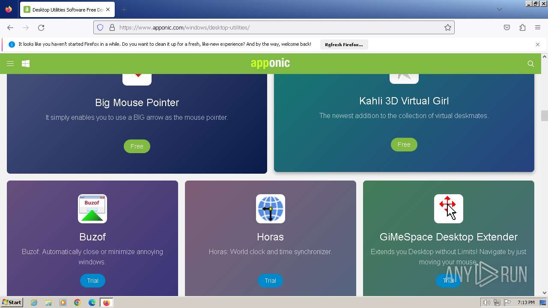Launch Google Chrome from taskbar
This screenshot has width=548, height=308.
click(77, 302)
